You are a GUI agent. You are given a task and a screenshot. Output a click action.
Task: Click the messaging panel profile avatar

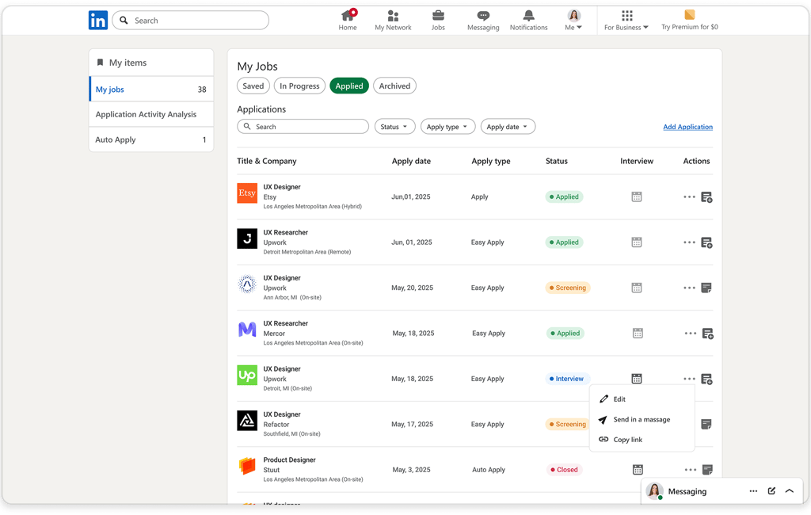[655, 491]
